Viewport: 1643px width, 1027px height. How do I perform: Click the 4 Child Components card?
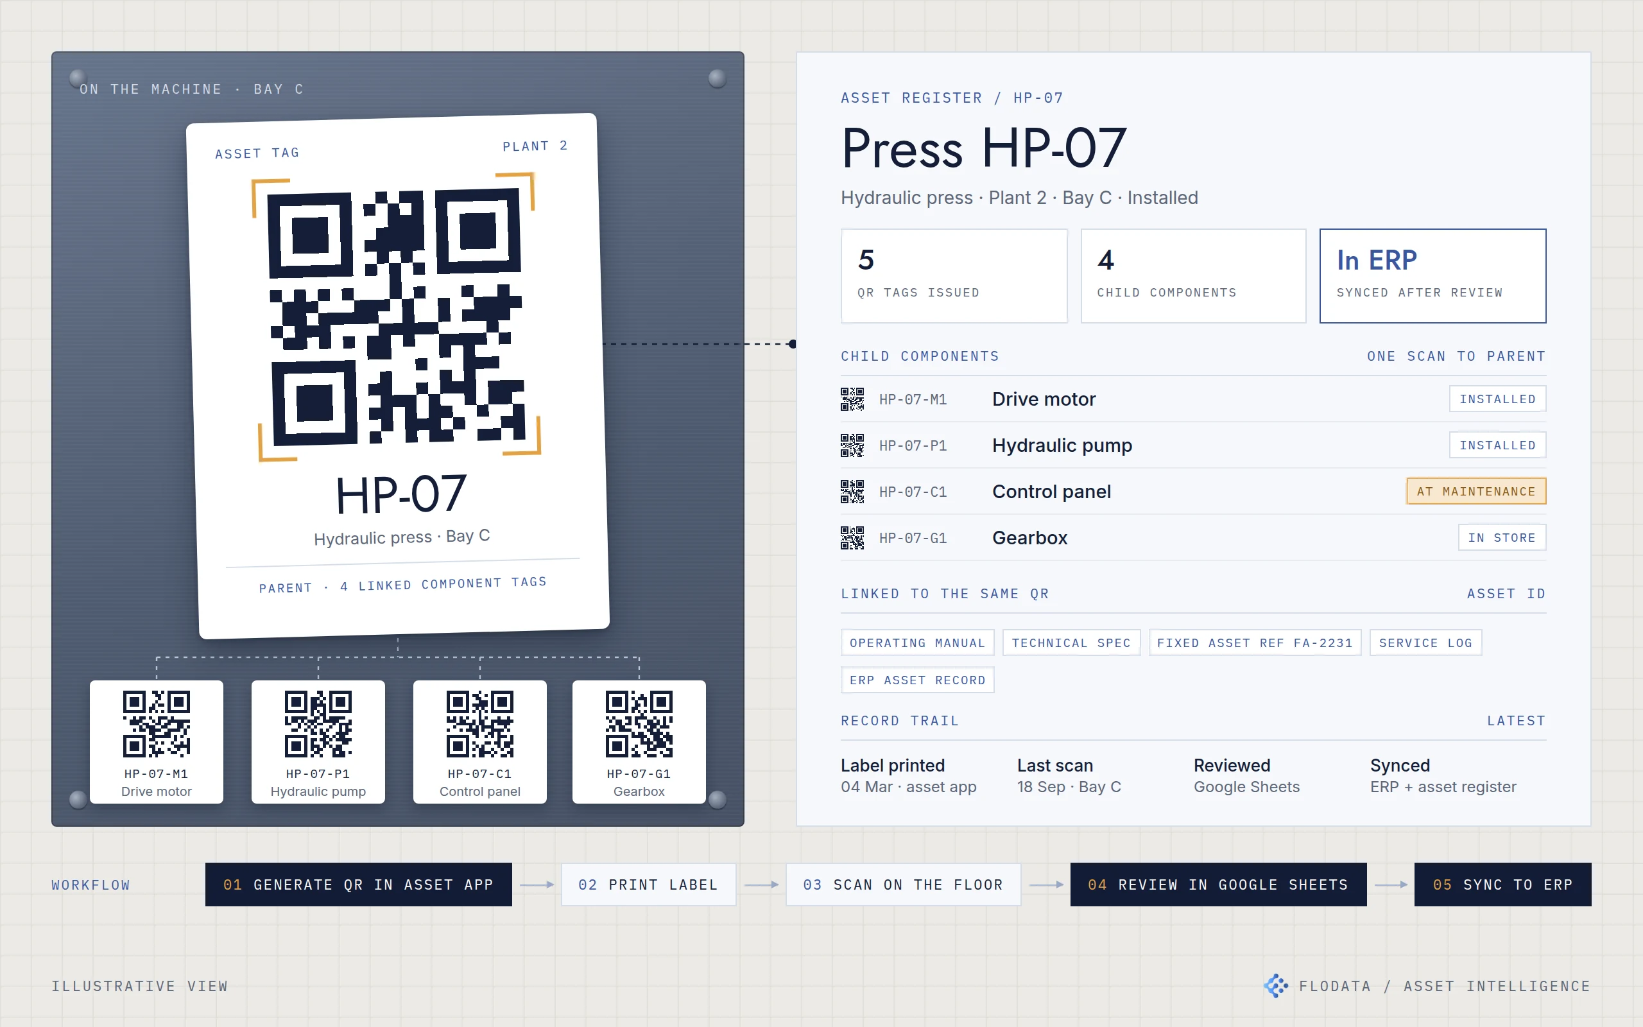click(x=1193, y=276)
